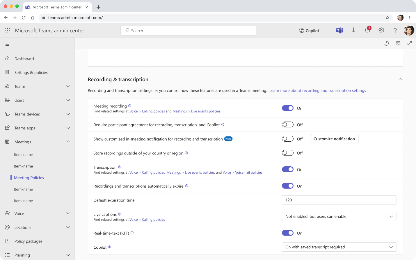Toggle dark mode with the moon icon
Viewport: 416px width, 260px height.
point(387,43)
